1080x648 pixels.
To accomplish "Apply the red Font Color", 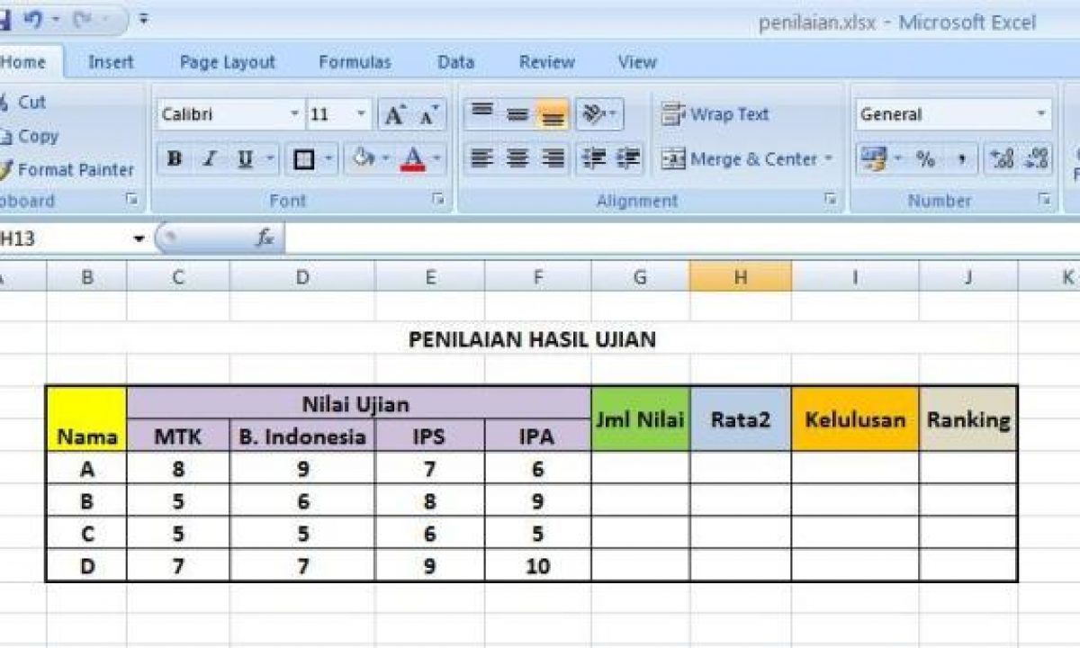I will (413, 159).
